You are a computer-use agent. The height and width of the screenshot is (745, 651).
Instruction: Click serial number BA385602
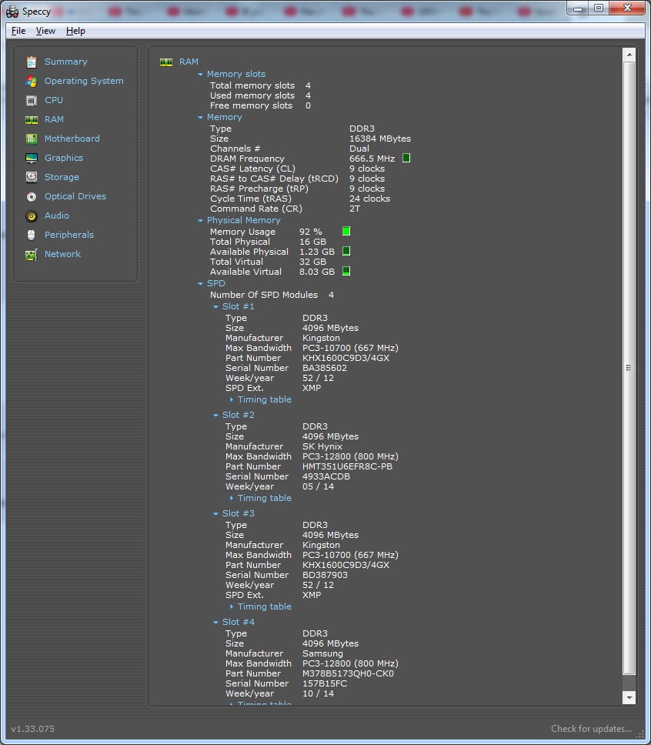click(325, 368)
